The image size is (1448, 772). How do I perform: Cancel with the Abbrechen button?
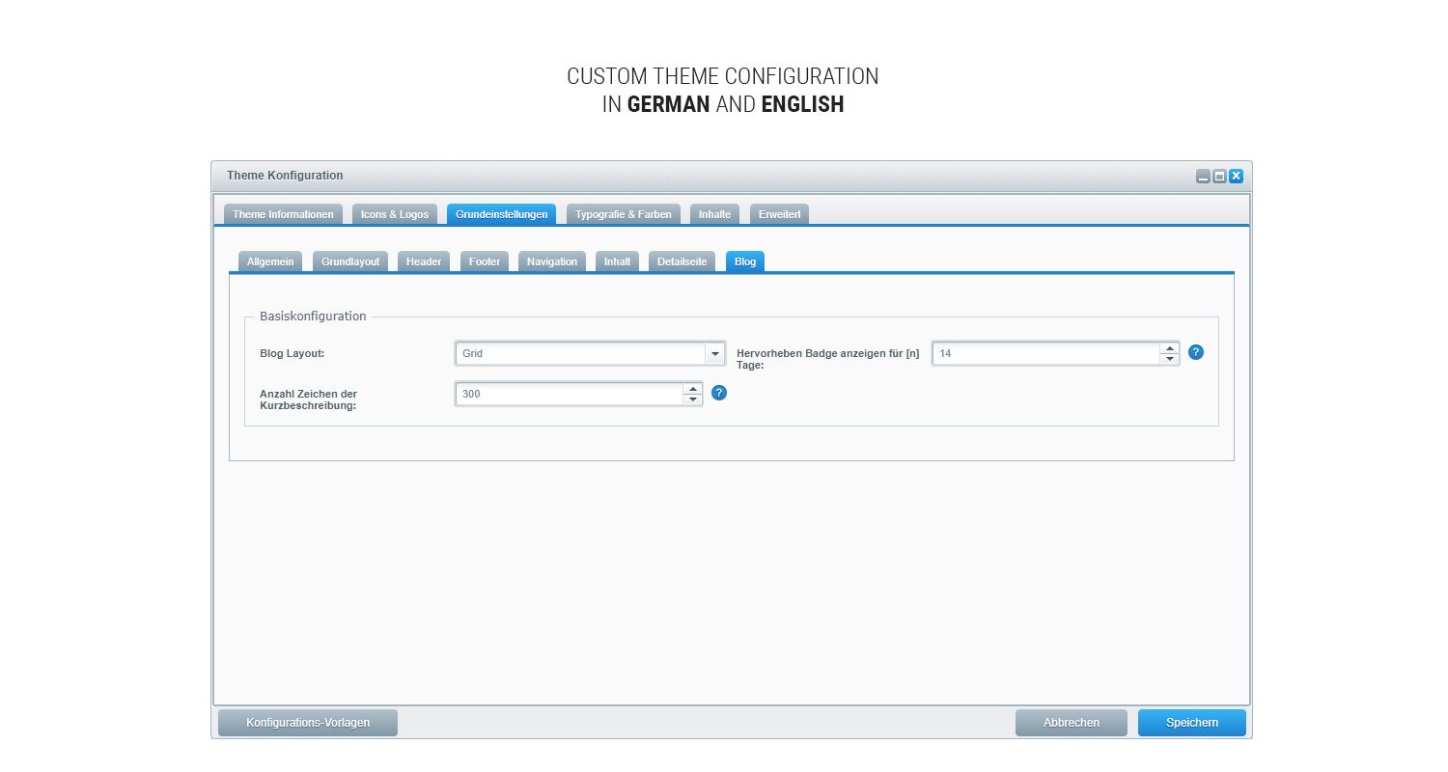tap(1072, 723)
